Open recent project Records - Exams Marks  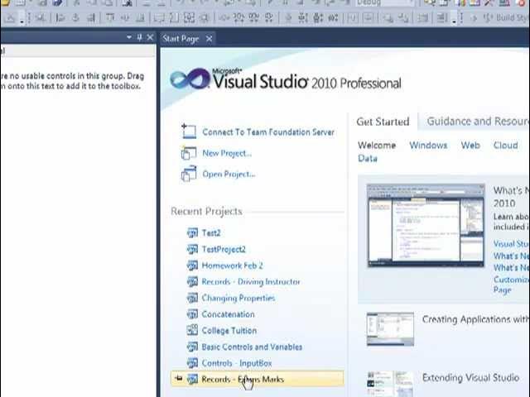pyautogui.click(x=258, y=379)
